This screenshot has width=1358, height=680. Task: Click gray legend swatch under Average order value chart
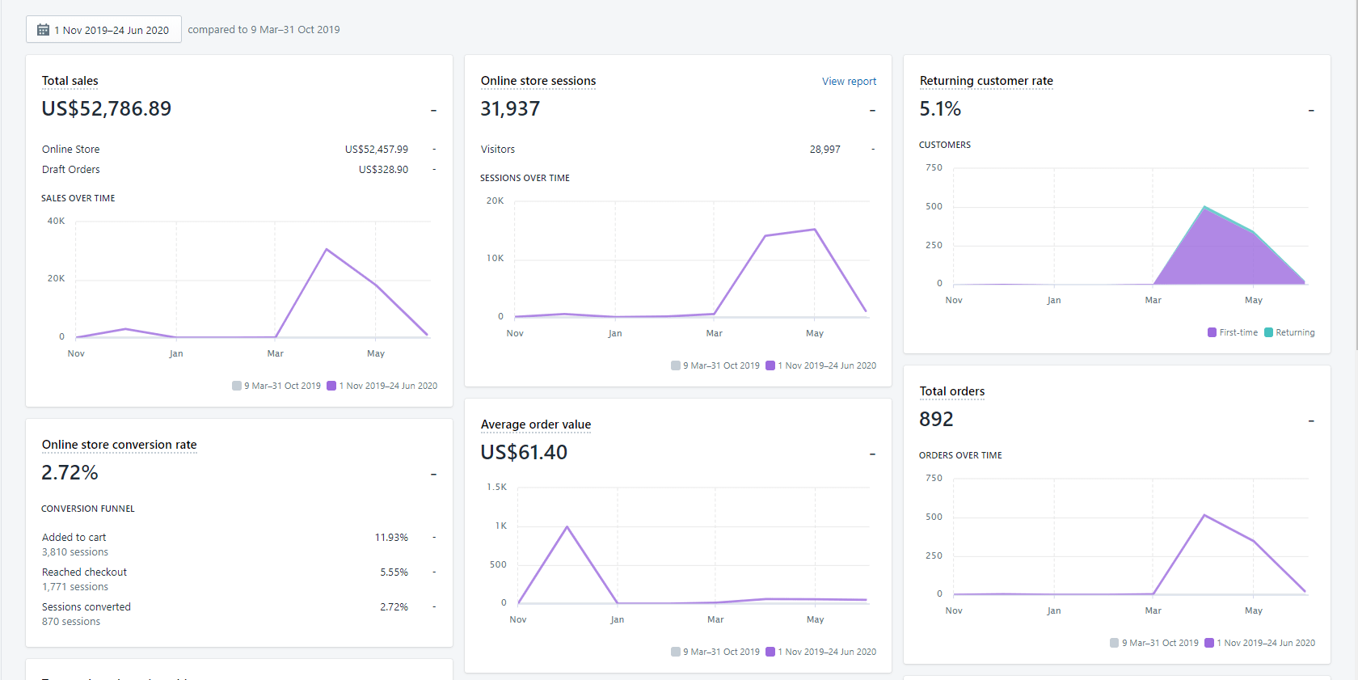click(676, 652)
